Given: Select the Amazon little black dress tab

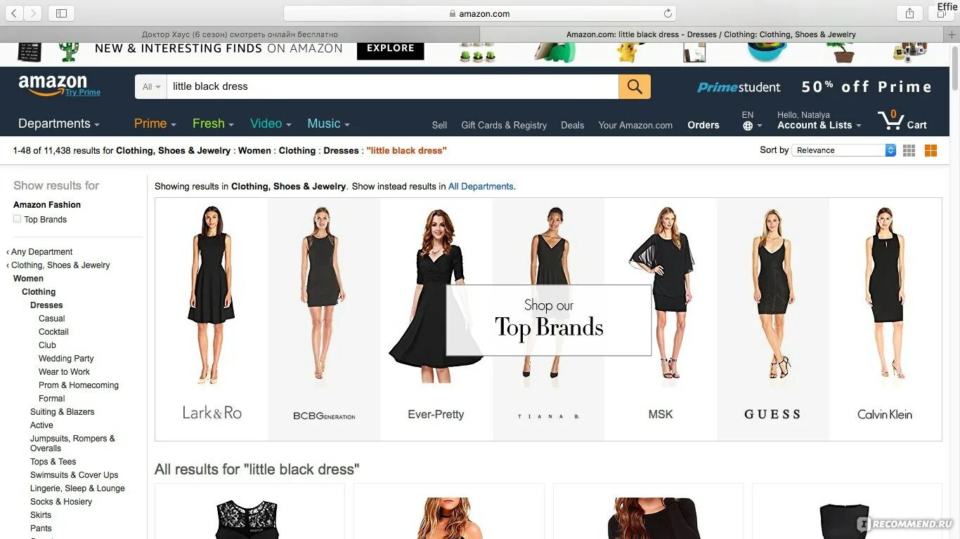Looking at the screenshot, I should [711, 34].
